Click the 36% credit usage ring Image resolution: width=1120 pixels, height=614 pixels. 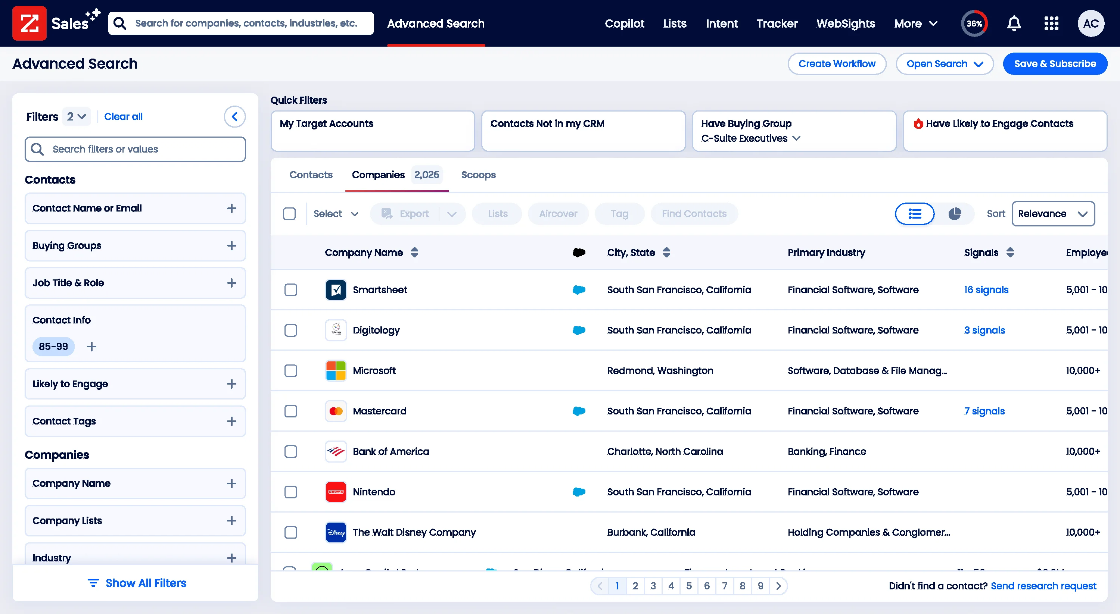(974, 23)
